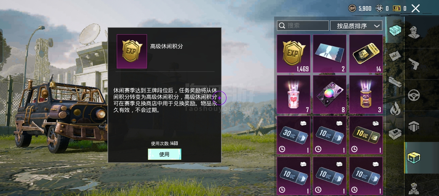Screen dimensions: 439x196
Task: Select the gold 10 UC voucher
Action: coord(366,135)
